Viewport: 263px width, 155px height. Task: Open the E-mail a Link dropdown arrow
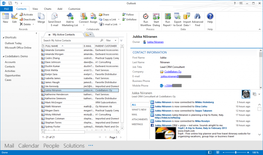coord(120,24)
